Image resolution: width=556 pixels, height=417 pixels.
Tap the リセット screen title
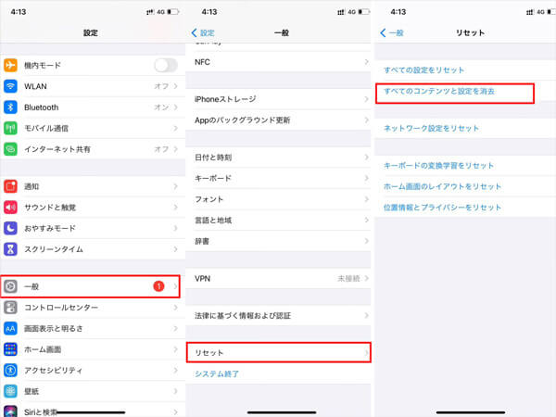click(x=470, y=33)
